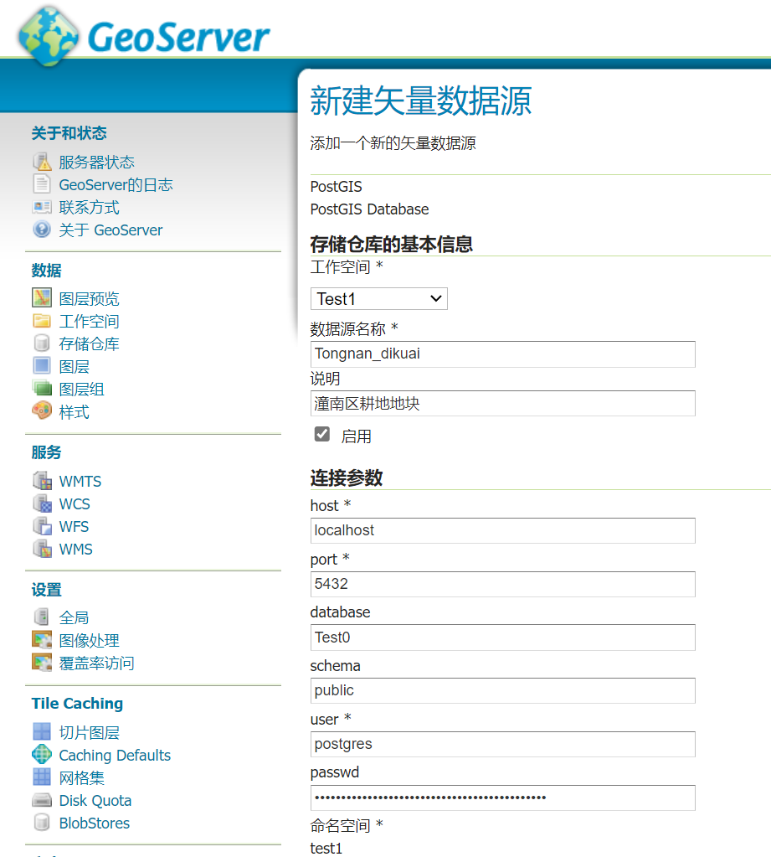Click the workspaces folder icon
The image size is (771, 857).
[41, 321]
